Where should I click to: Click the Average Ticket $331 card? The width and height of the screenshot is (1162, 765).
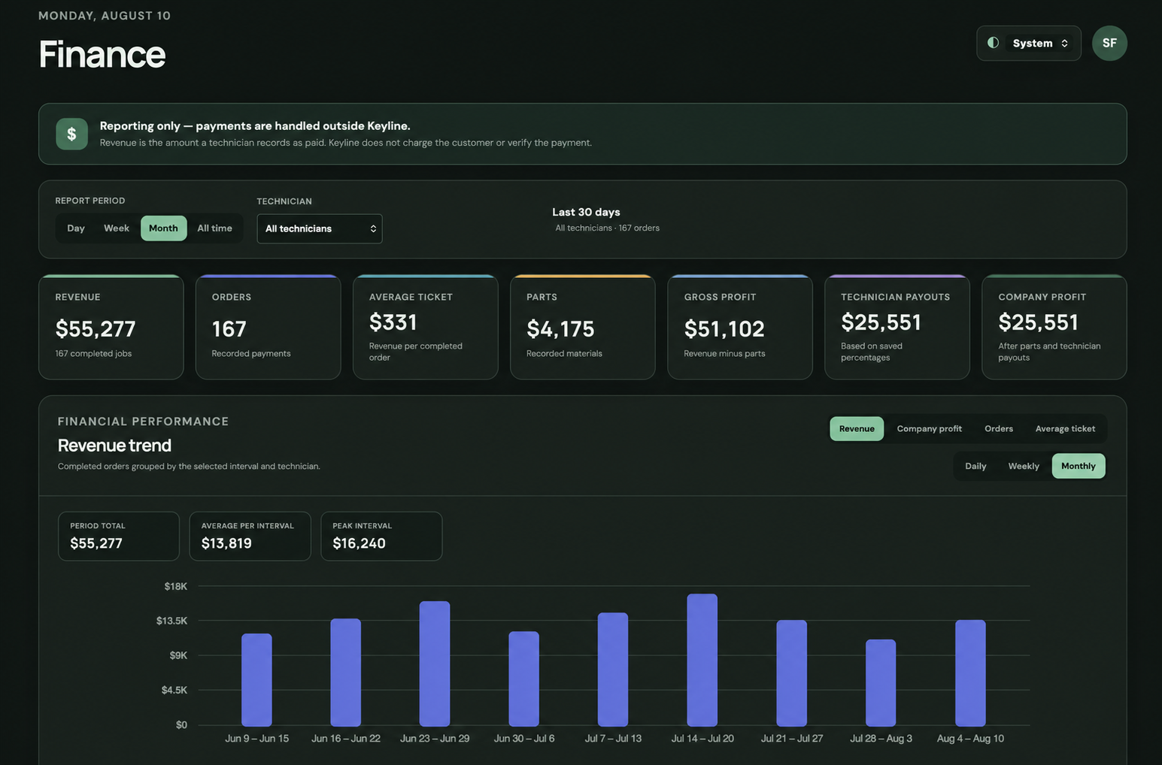(426, 327)
